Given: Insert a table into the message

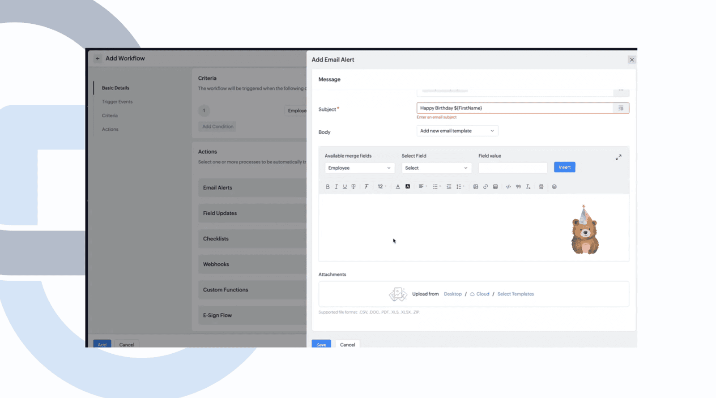Looking at the screenshot, I should 495,187.
